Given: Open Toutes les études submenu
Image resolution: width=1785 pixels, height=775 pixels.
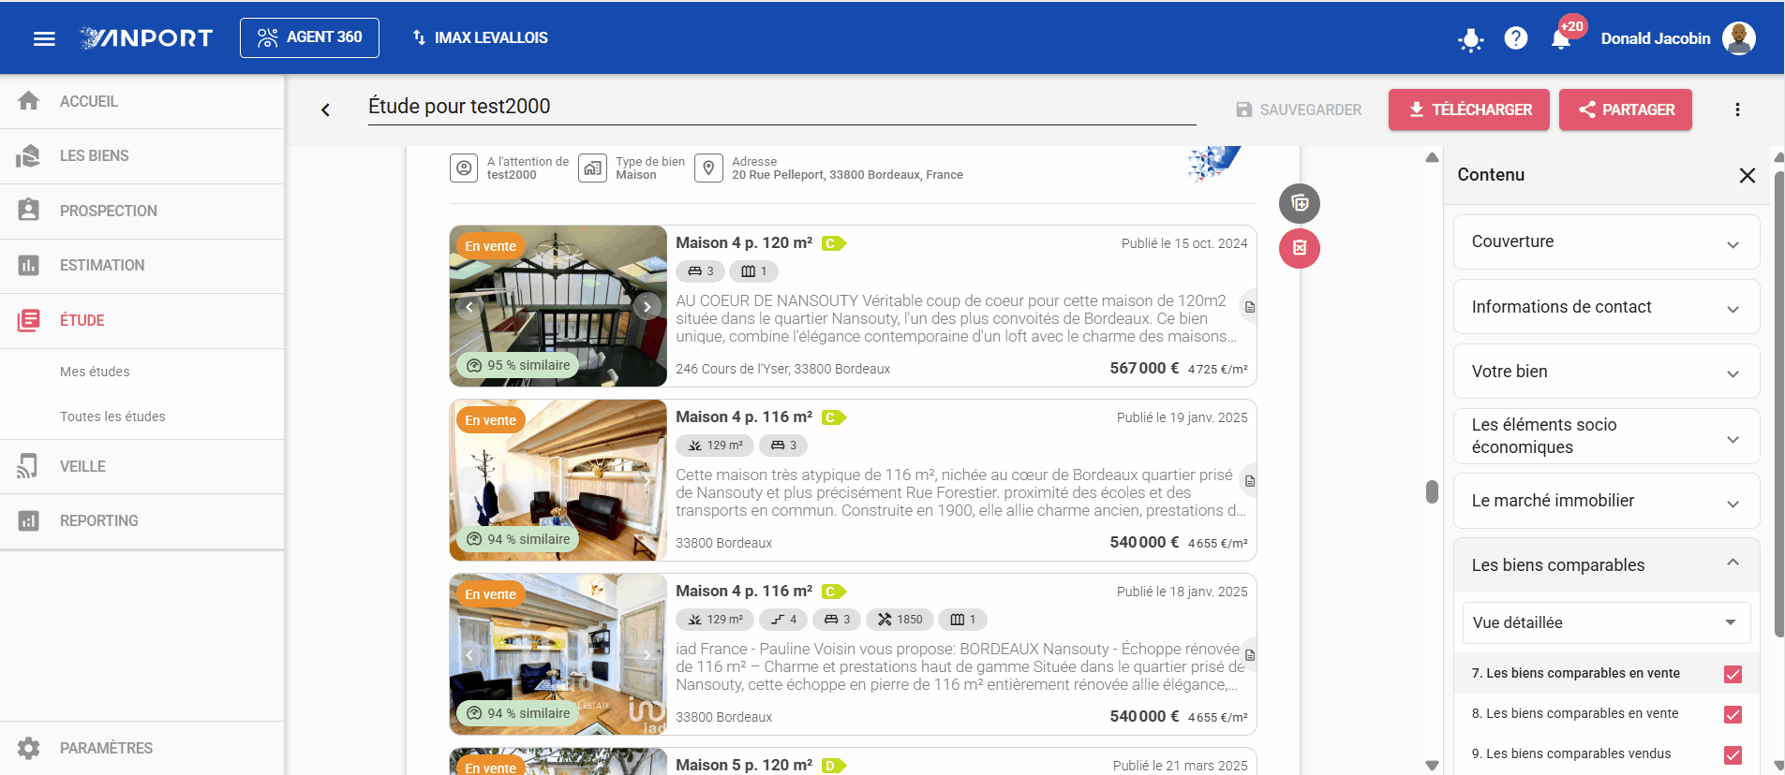Looking at the screenshot, I should click(112, 417).
